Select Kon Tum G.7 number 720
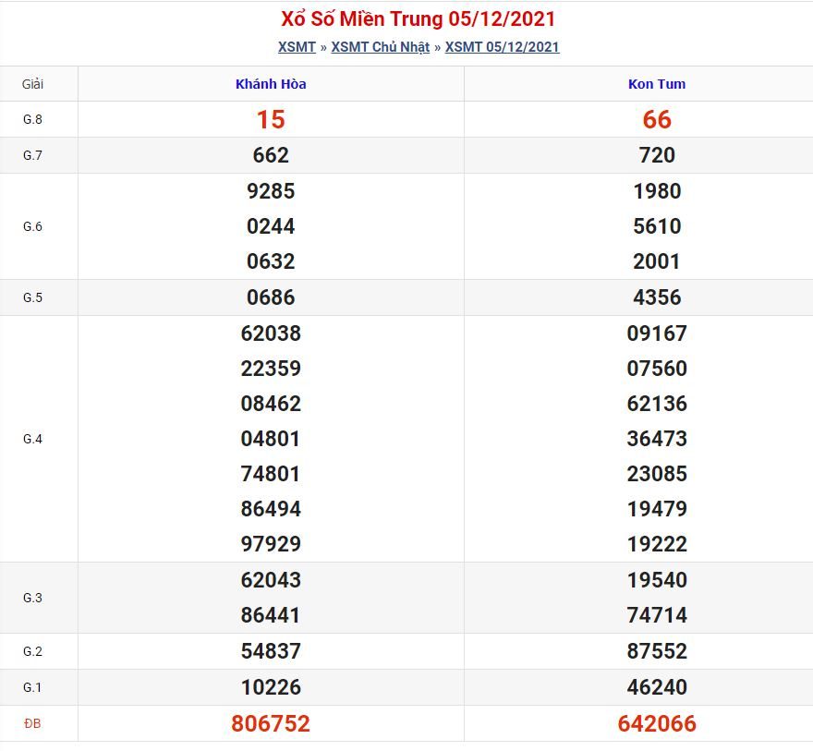The image size is (813, 751). pos(657,155)
